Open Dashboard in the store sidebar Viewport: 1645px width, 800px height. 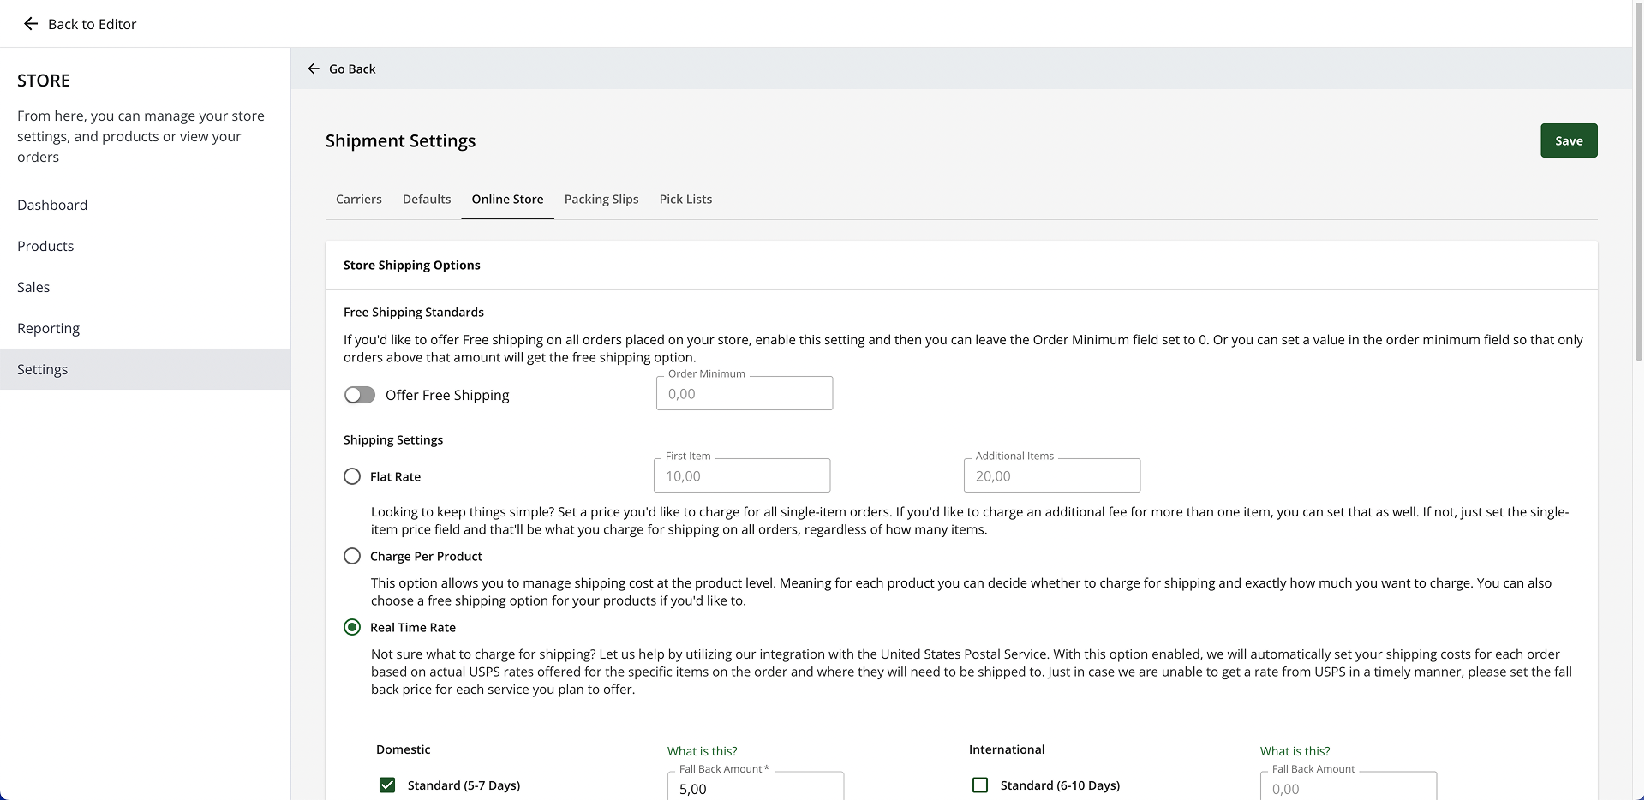[x=145, y=205]
